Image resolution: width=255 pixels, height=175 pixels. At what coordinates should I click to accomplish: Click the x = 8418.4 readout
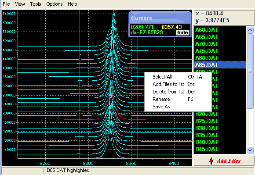coord(209,13)
